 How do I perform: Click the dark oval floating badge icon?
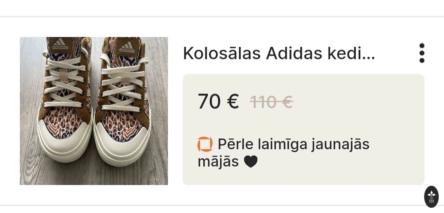pyautogui.click(x=431, y=196)
